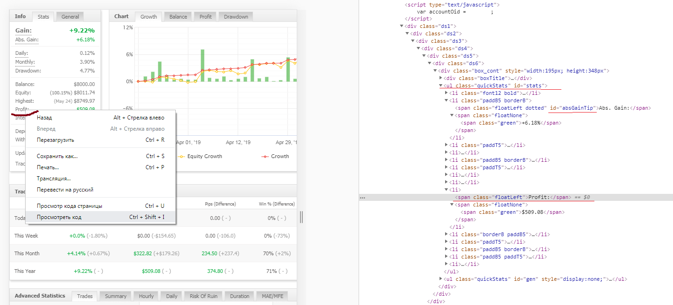Open the Summary tab in Advanced Statistics
The height and width of the screenshot is (305, 673).
[115, 296]
